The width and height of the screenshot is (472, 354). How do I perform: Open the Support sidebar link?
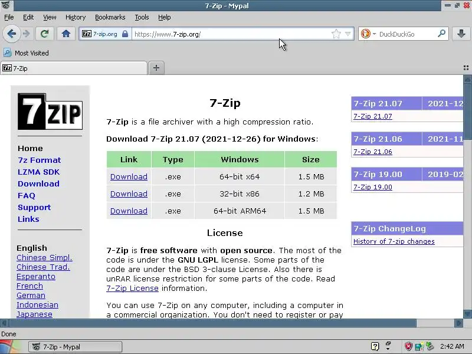(x=34, y=208)
